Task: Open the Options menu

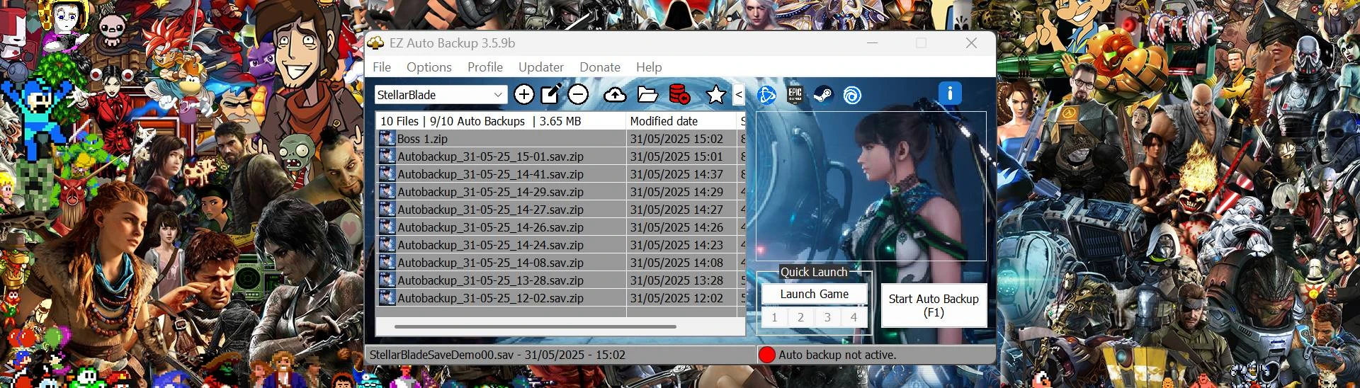Action: point(429,67)
